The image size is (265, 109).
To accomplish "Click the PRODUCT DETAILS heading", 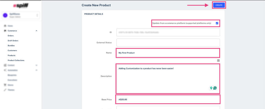I will click(94, 14).
